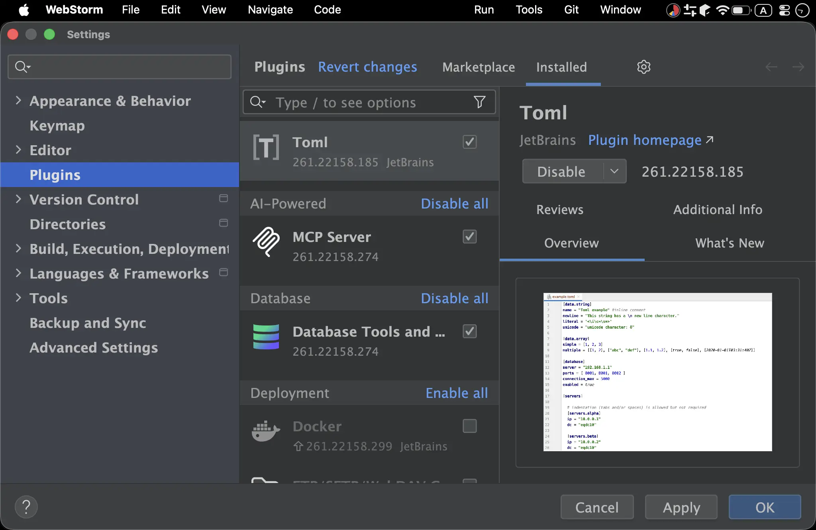Open macOS Control Center icon
This screenshot has width=816, height=530.
(x=784, y=10)
